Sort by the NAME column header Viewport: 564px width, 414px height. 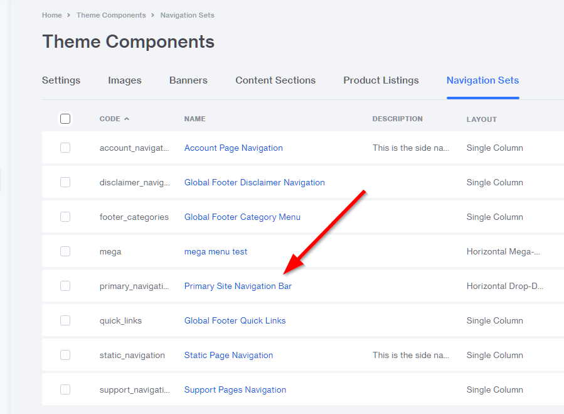(x=194, y=119)
